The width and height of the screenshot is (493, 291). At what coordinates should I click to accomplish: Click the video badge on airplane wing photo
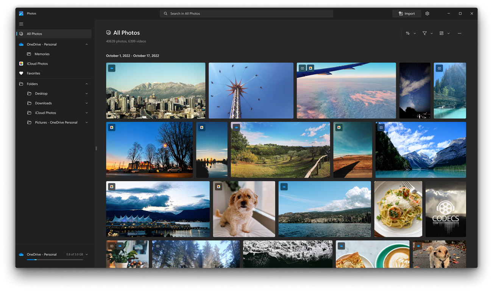[x=302, y=68]
